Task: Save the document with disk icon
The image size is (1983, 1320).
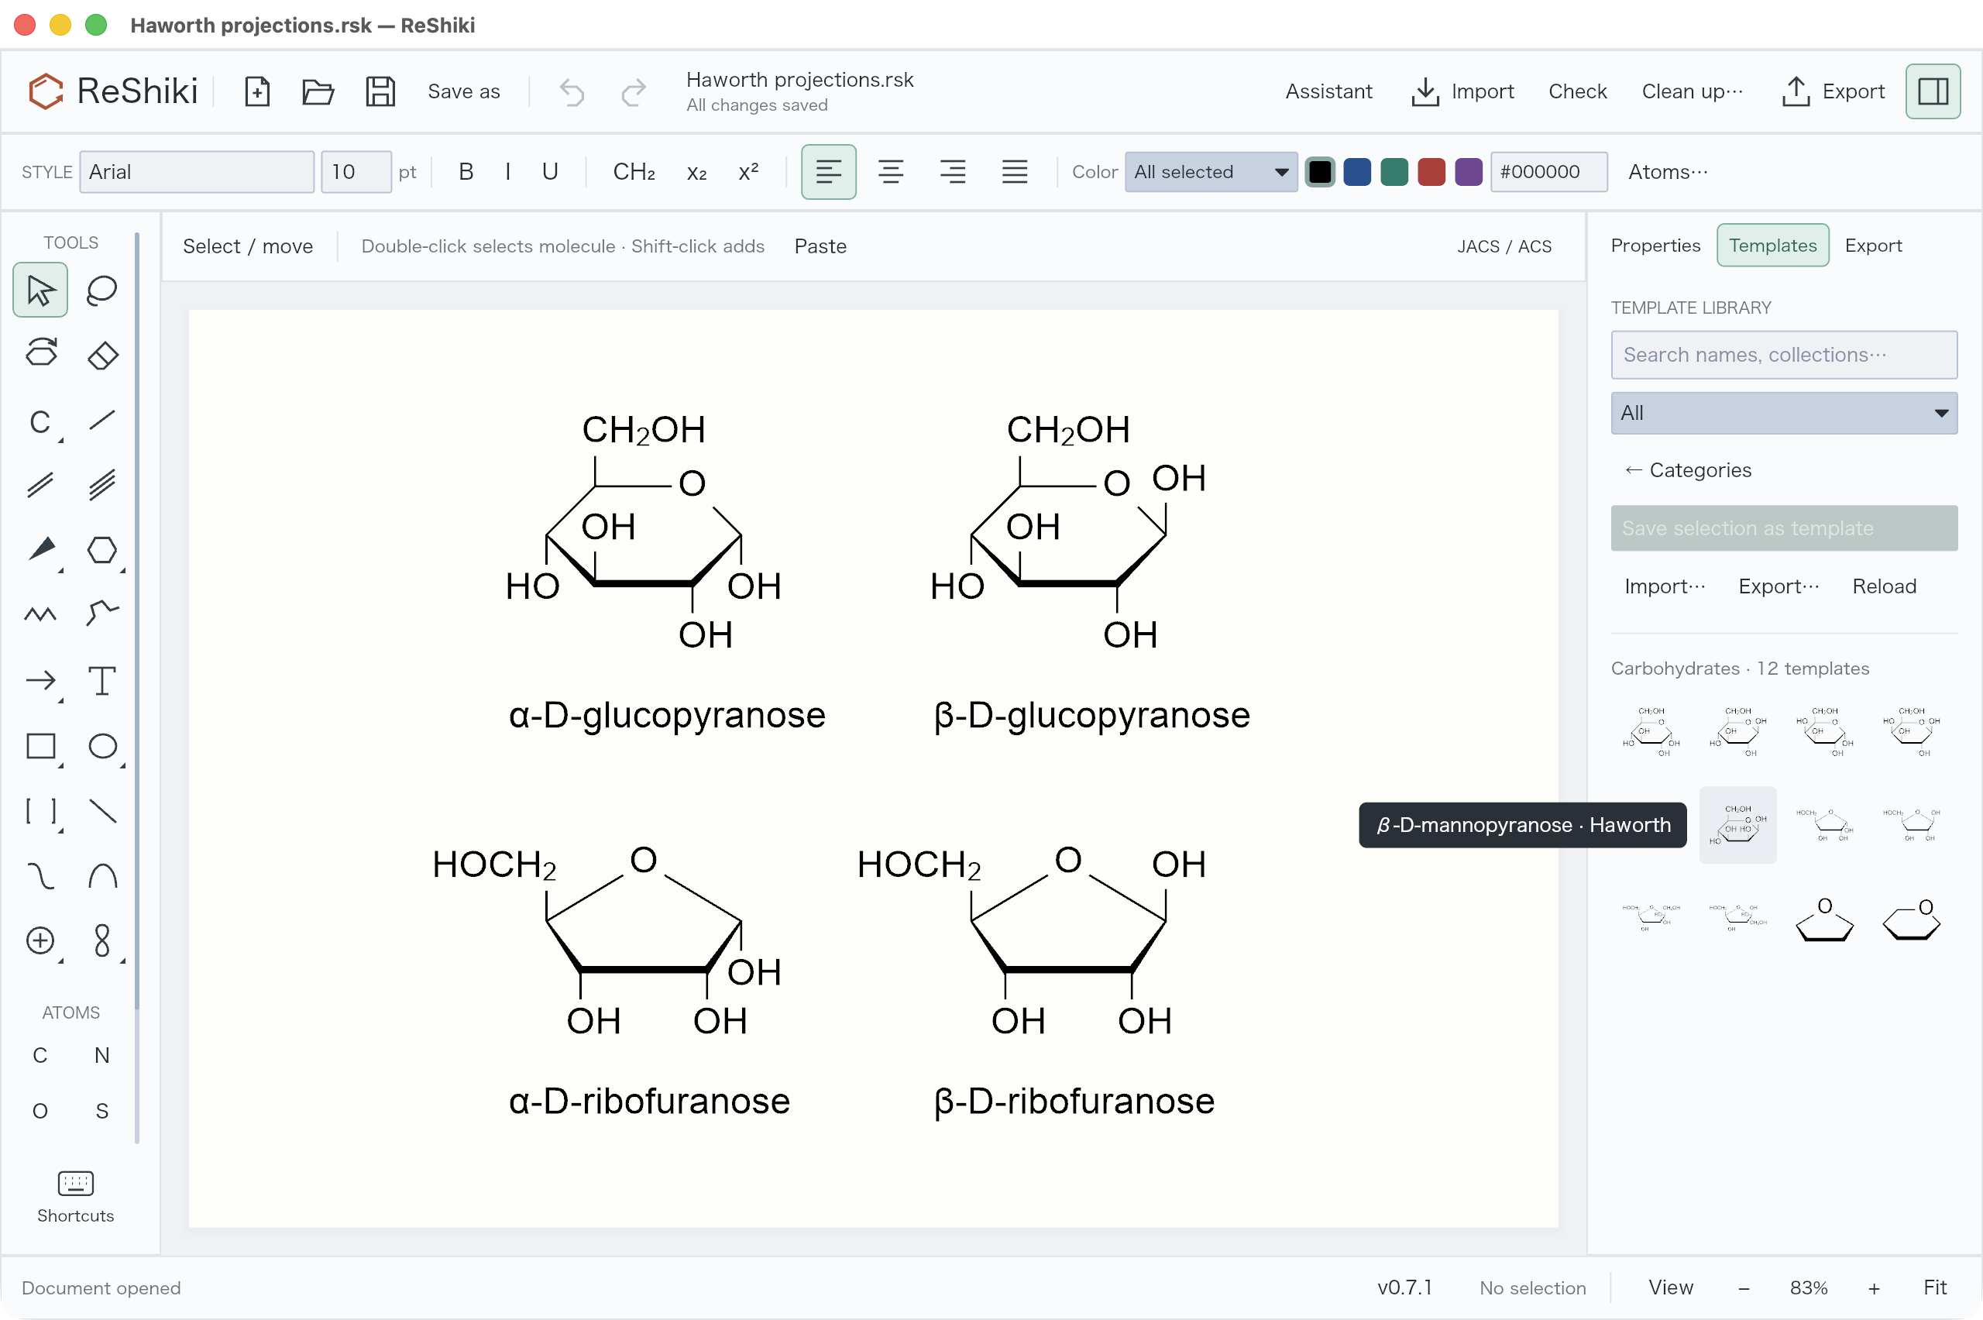Action: pos(380,91)
